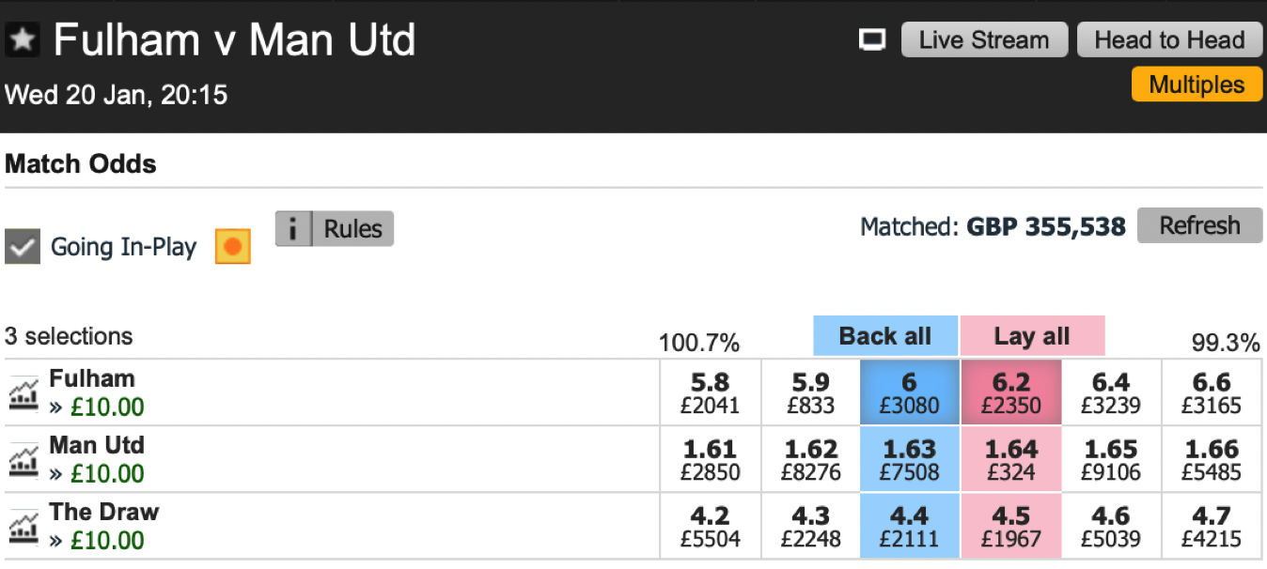The height and width of the screenshot is (569, 1267).
Task: Click the Back all header
Action: [x=885, y=336]
